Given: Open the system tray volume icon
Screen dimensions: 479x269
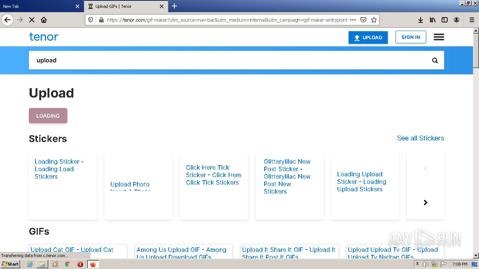Looking at the screenshot, I should pos(425,264).
